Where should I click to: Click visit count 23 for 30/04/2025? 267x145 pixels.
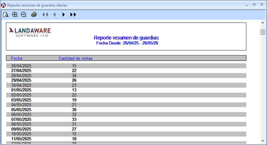pyautogui.click(x=74, y=85)
